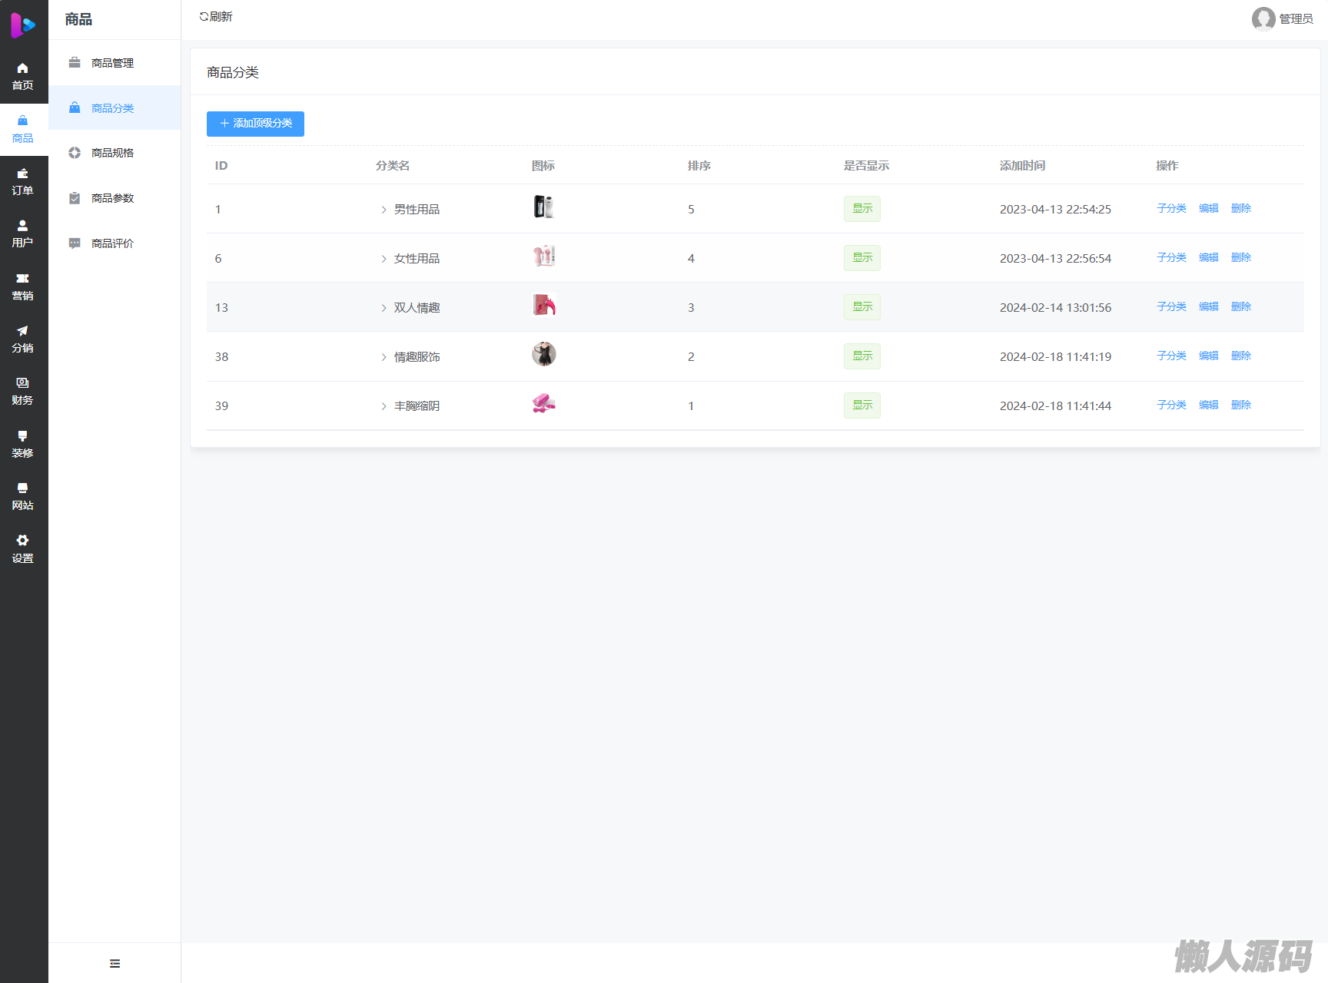Click the 显示 tag in 丰胸缩阴 row

tap(862, 405)
